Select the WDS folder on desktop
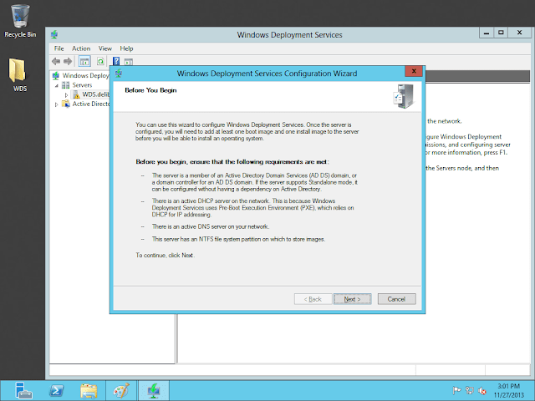The width and height of the screenshot is (535, 401). click(19, 74)
